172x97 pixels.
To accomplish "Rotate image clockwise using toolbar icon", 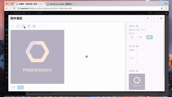I will pos(23,26).
